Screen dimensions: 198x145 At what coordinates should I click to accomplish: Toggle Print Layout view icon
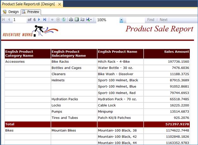pos(77,20)
